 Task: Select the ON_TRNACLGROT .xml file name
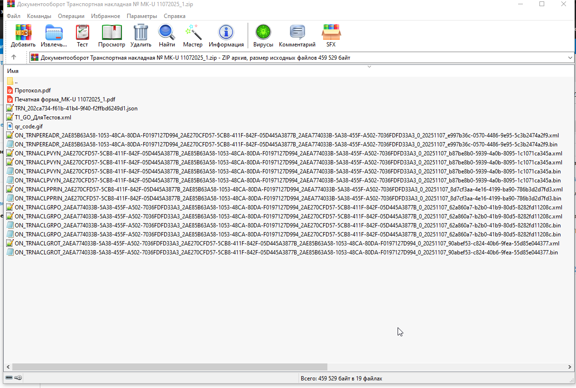point(287,243)
